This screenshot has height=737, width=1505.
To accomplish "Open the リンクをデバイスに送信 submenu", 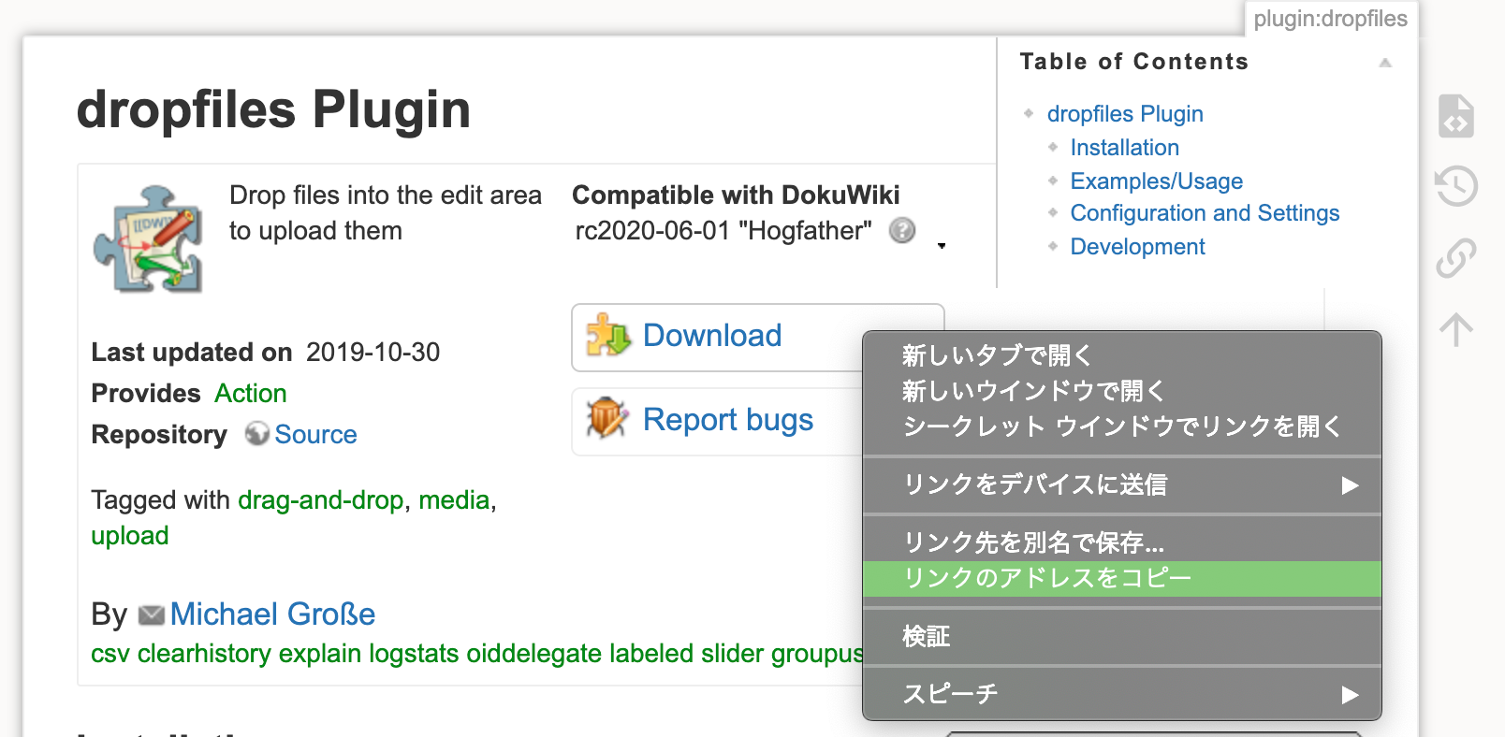I will click(x=1121, y=484).
